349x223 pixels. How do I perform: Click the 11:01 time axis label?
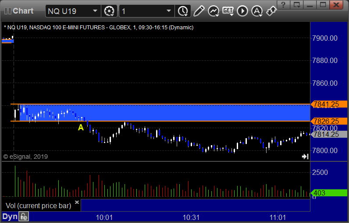[x=278, y=217]
